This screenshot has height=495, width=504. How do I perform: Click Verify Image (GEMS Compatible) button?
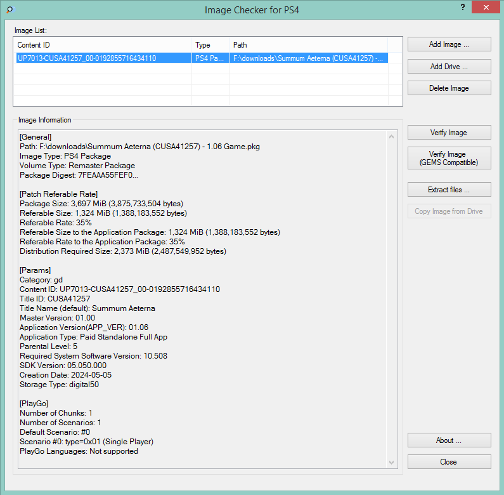[449, 158]
